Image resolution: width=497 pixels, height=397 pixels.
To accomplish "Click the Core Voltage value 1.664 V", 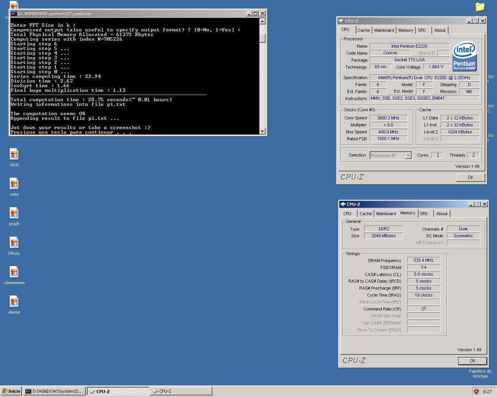I will click(436, 67).
